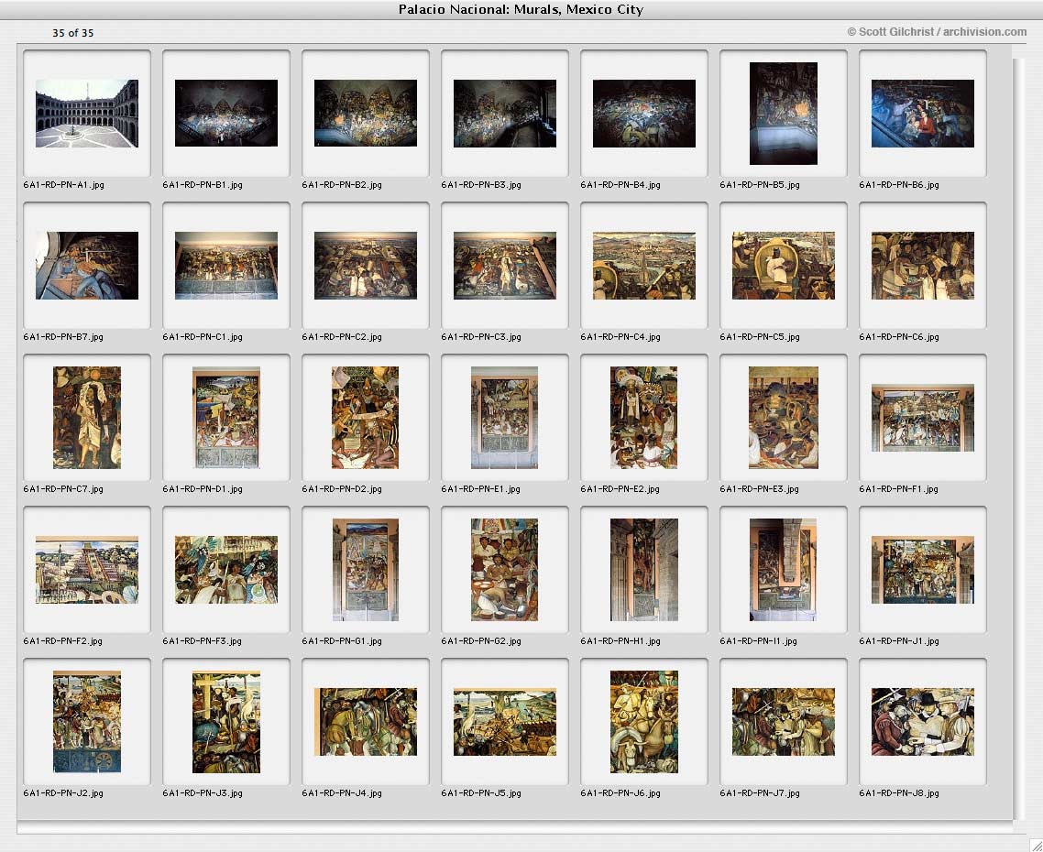This screenshot has width=1043, height=852.
Task: Open thumbnail 6A1-RD-PN-D1.jpg
Action: [226, 418]
